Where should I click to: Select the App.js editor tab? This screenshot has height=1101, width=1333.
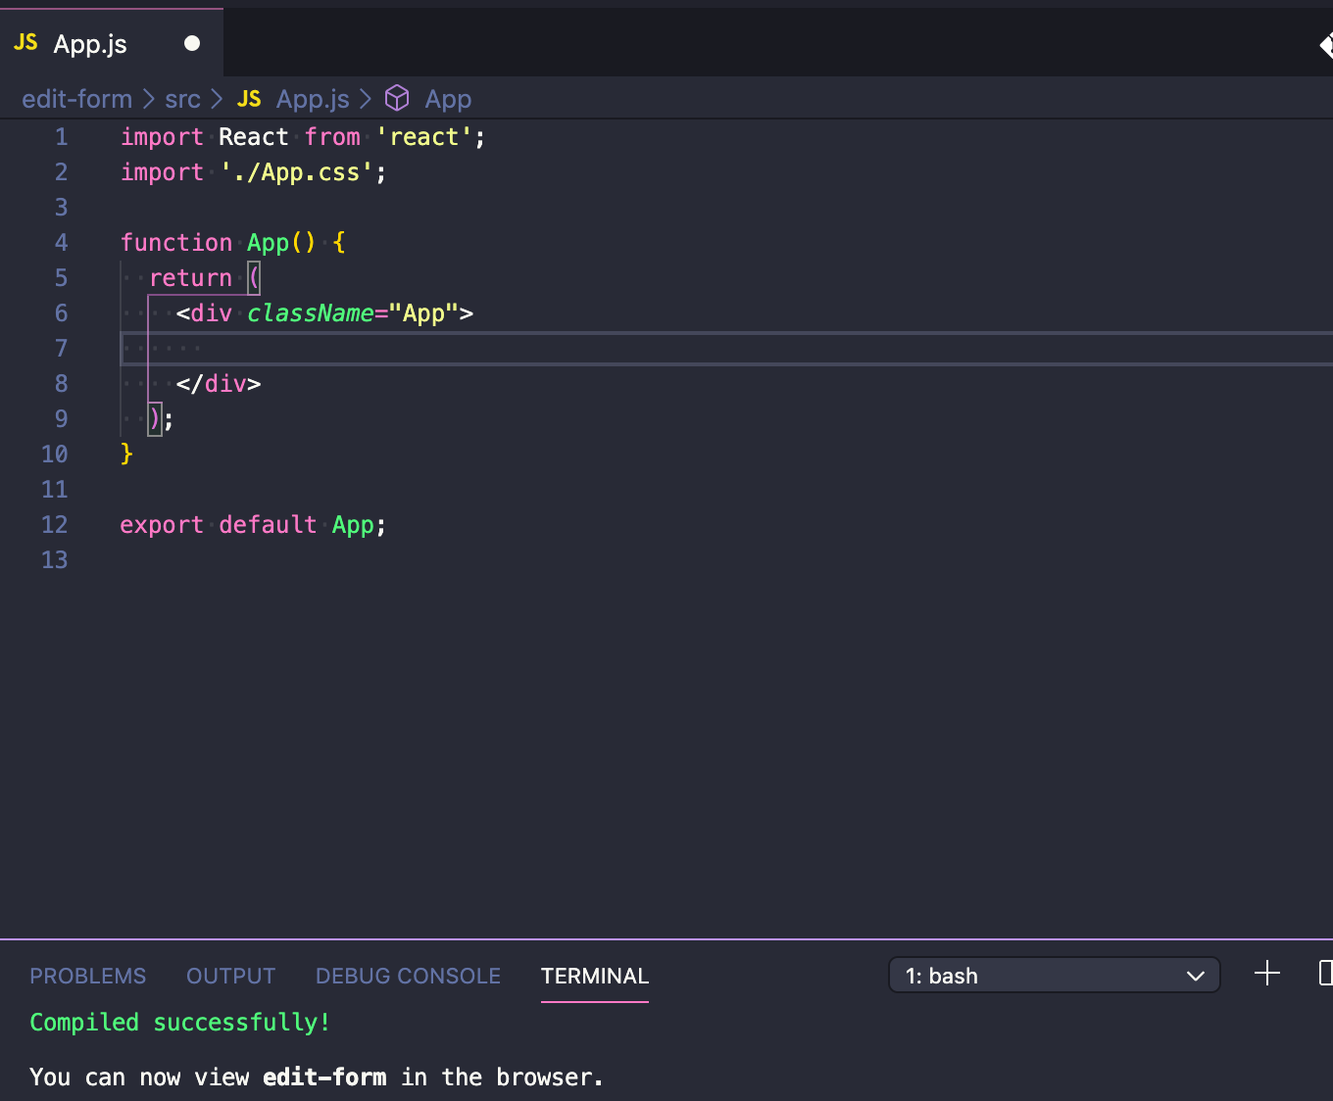coord(111,43)
